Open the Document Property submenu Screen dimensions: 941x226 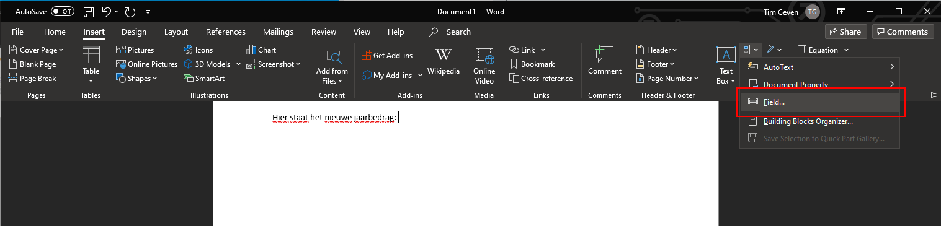click(x=820, y=84)
